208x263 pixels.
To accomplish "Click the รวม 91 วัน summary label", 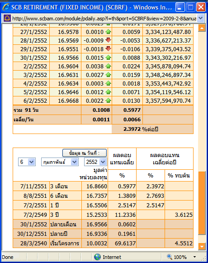I will (26, 110).
